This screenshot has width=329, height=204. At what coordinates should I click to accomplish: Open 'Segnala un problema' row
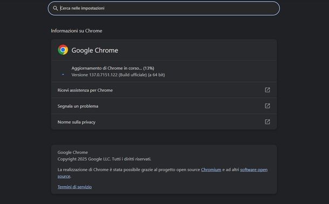[164, 106]
